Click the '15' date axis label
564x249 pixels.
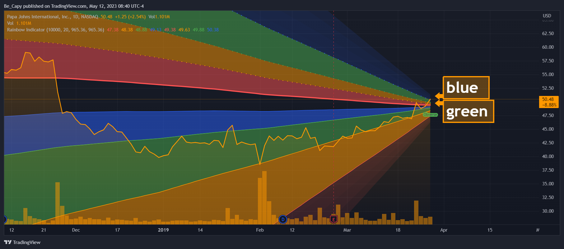point(490,230)
